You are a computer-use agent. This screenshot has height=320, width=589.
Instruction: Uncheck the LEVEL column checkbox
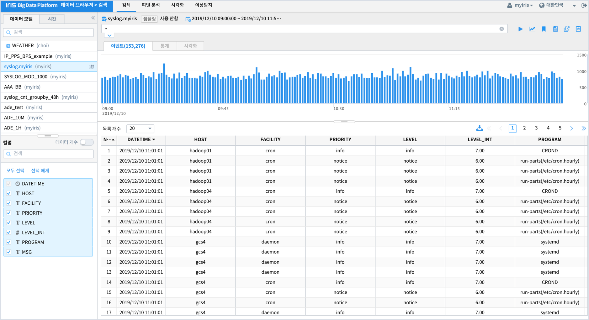[x=9, y=223]
